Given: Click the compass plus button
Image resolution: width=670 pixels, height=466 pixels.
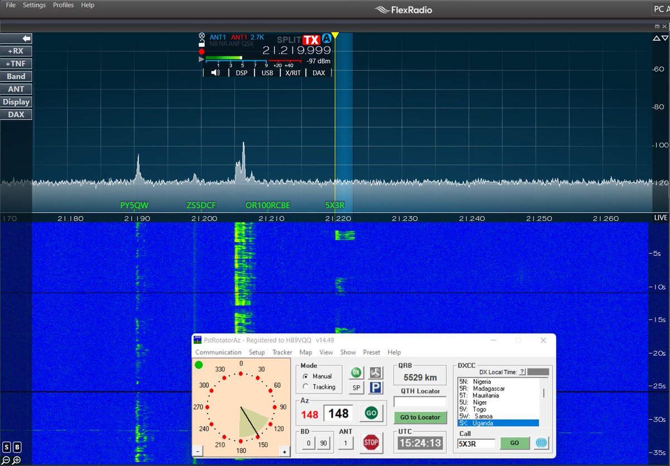Looking at the screenshot, I should 284,451.
